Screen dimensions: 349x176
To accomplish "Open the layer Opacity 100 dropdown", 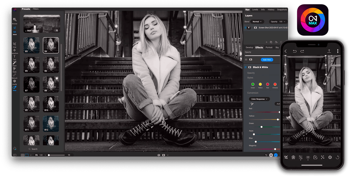I will 278,22.
